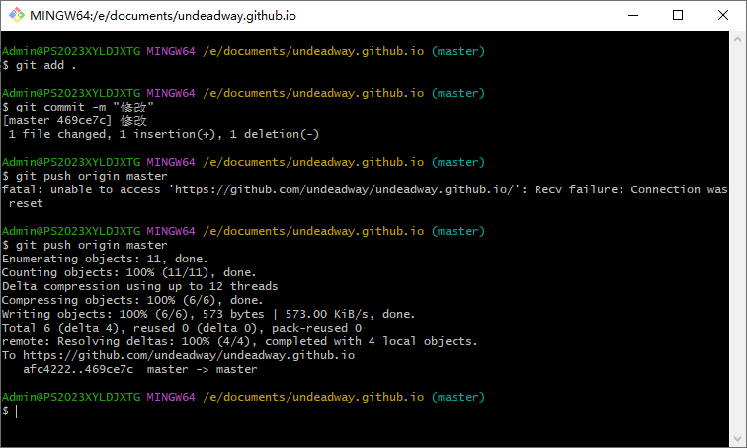Image resolution: width=747 pixels, height=448 pixels.
Task: Click 'Counting objects: 100% (11/11), done.' line
Action: [129, 272]
